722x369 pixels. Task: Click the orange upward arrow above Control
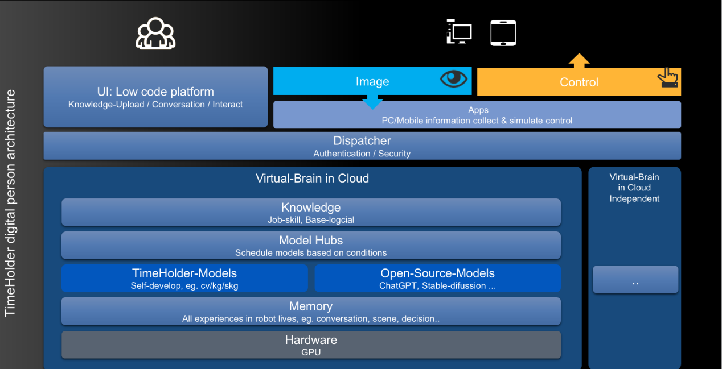(579, 60)
